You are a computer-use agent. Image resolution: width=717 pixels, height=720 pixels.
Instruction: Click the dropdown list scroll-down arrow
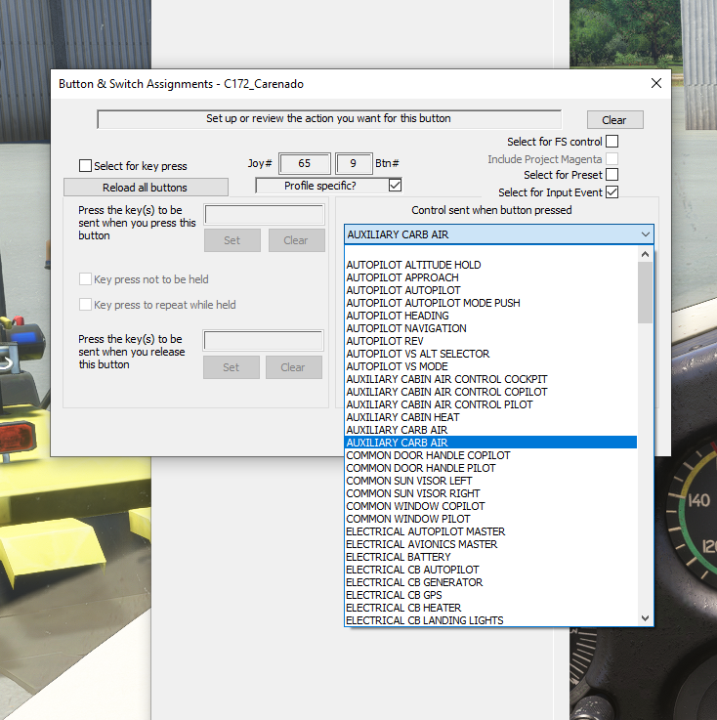pyautogui.click(x=645, y=618)
